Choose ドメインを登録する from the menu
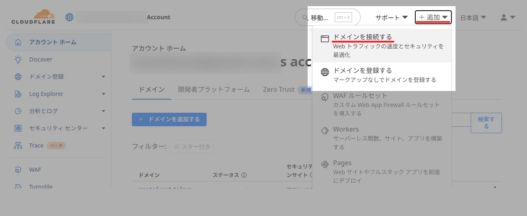Viewport: 527px width, 216px height. pos(382,75)
